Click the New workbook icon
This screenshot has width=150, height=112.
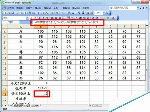click(4, 13)
